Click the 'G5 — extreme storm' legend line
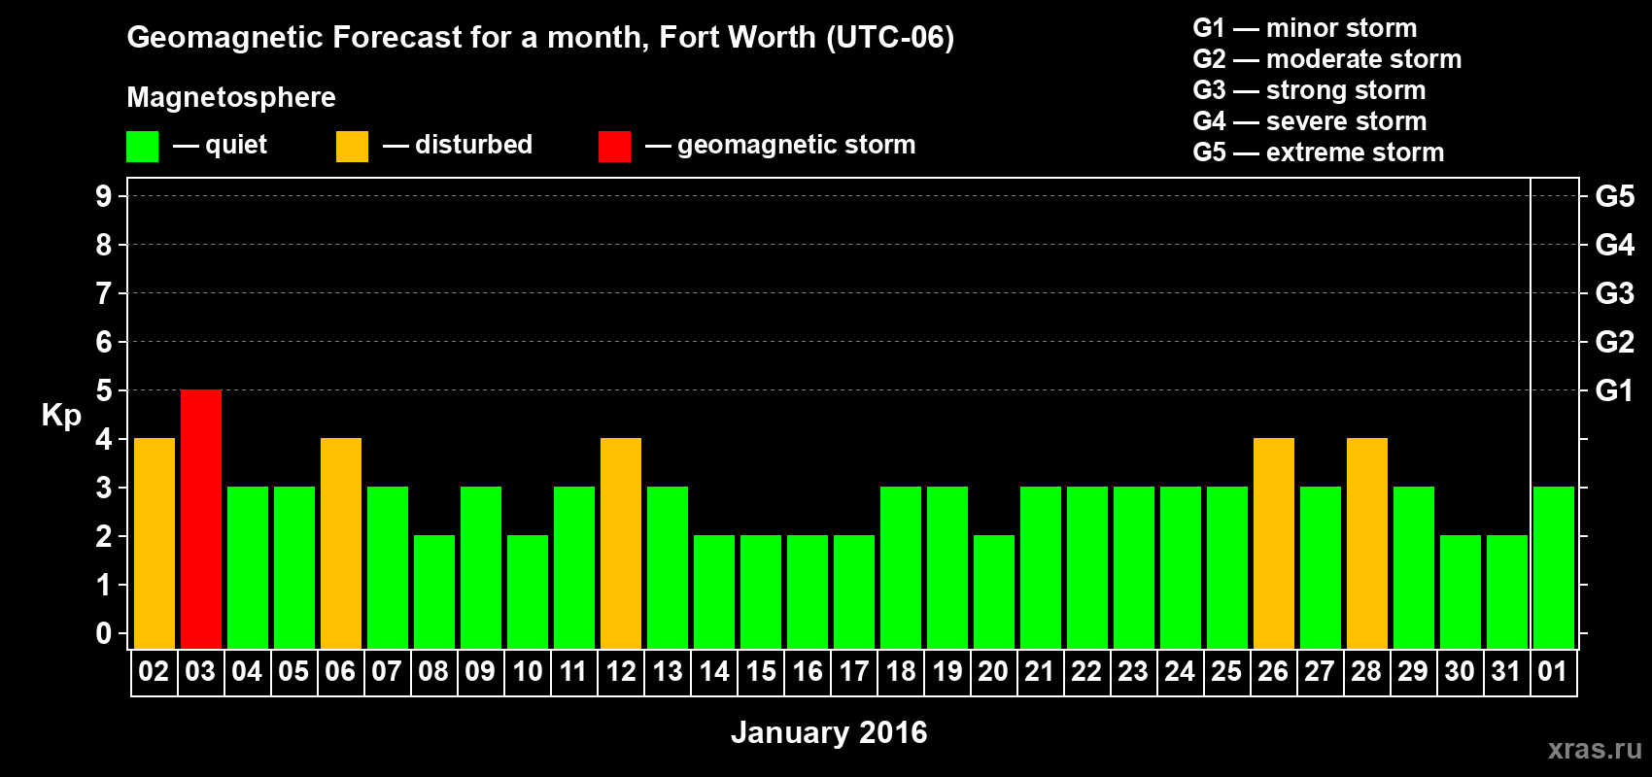 click(x=1319, y=152)
